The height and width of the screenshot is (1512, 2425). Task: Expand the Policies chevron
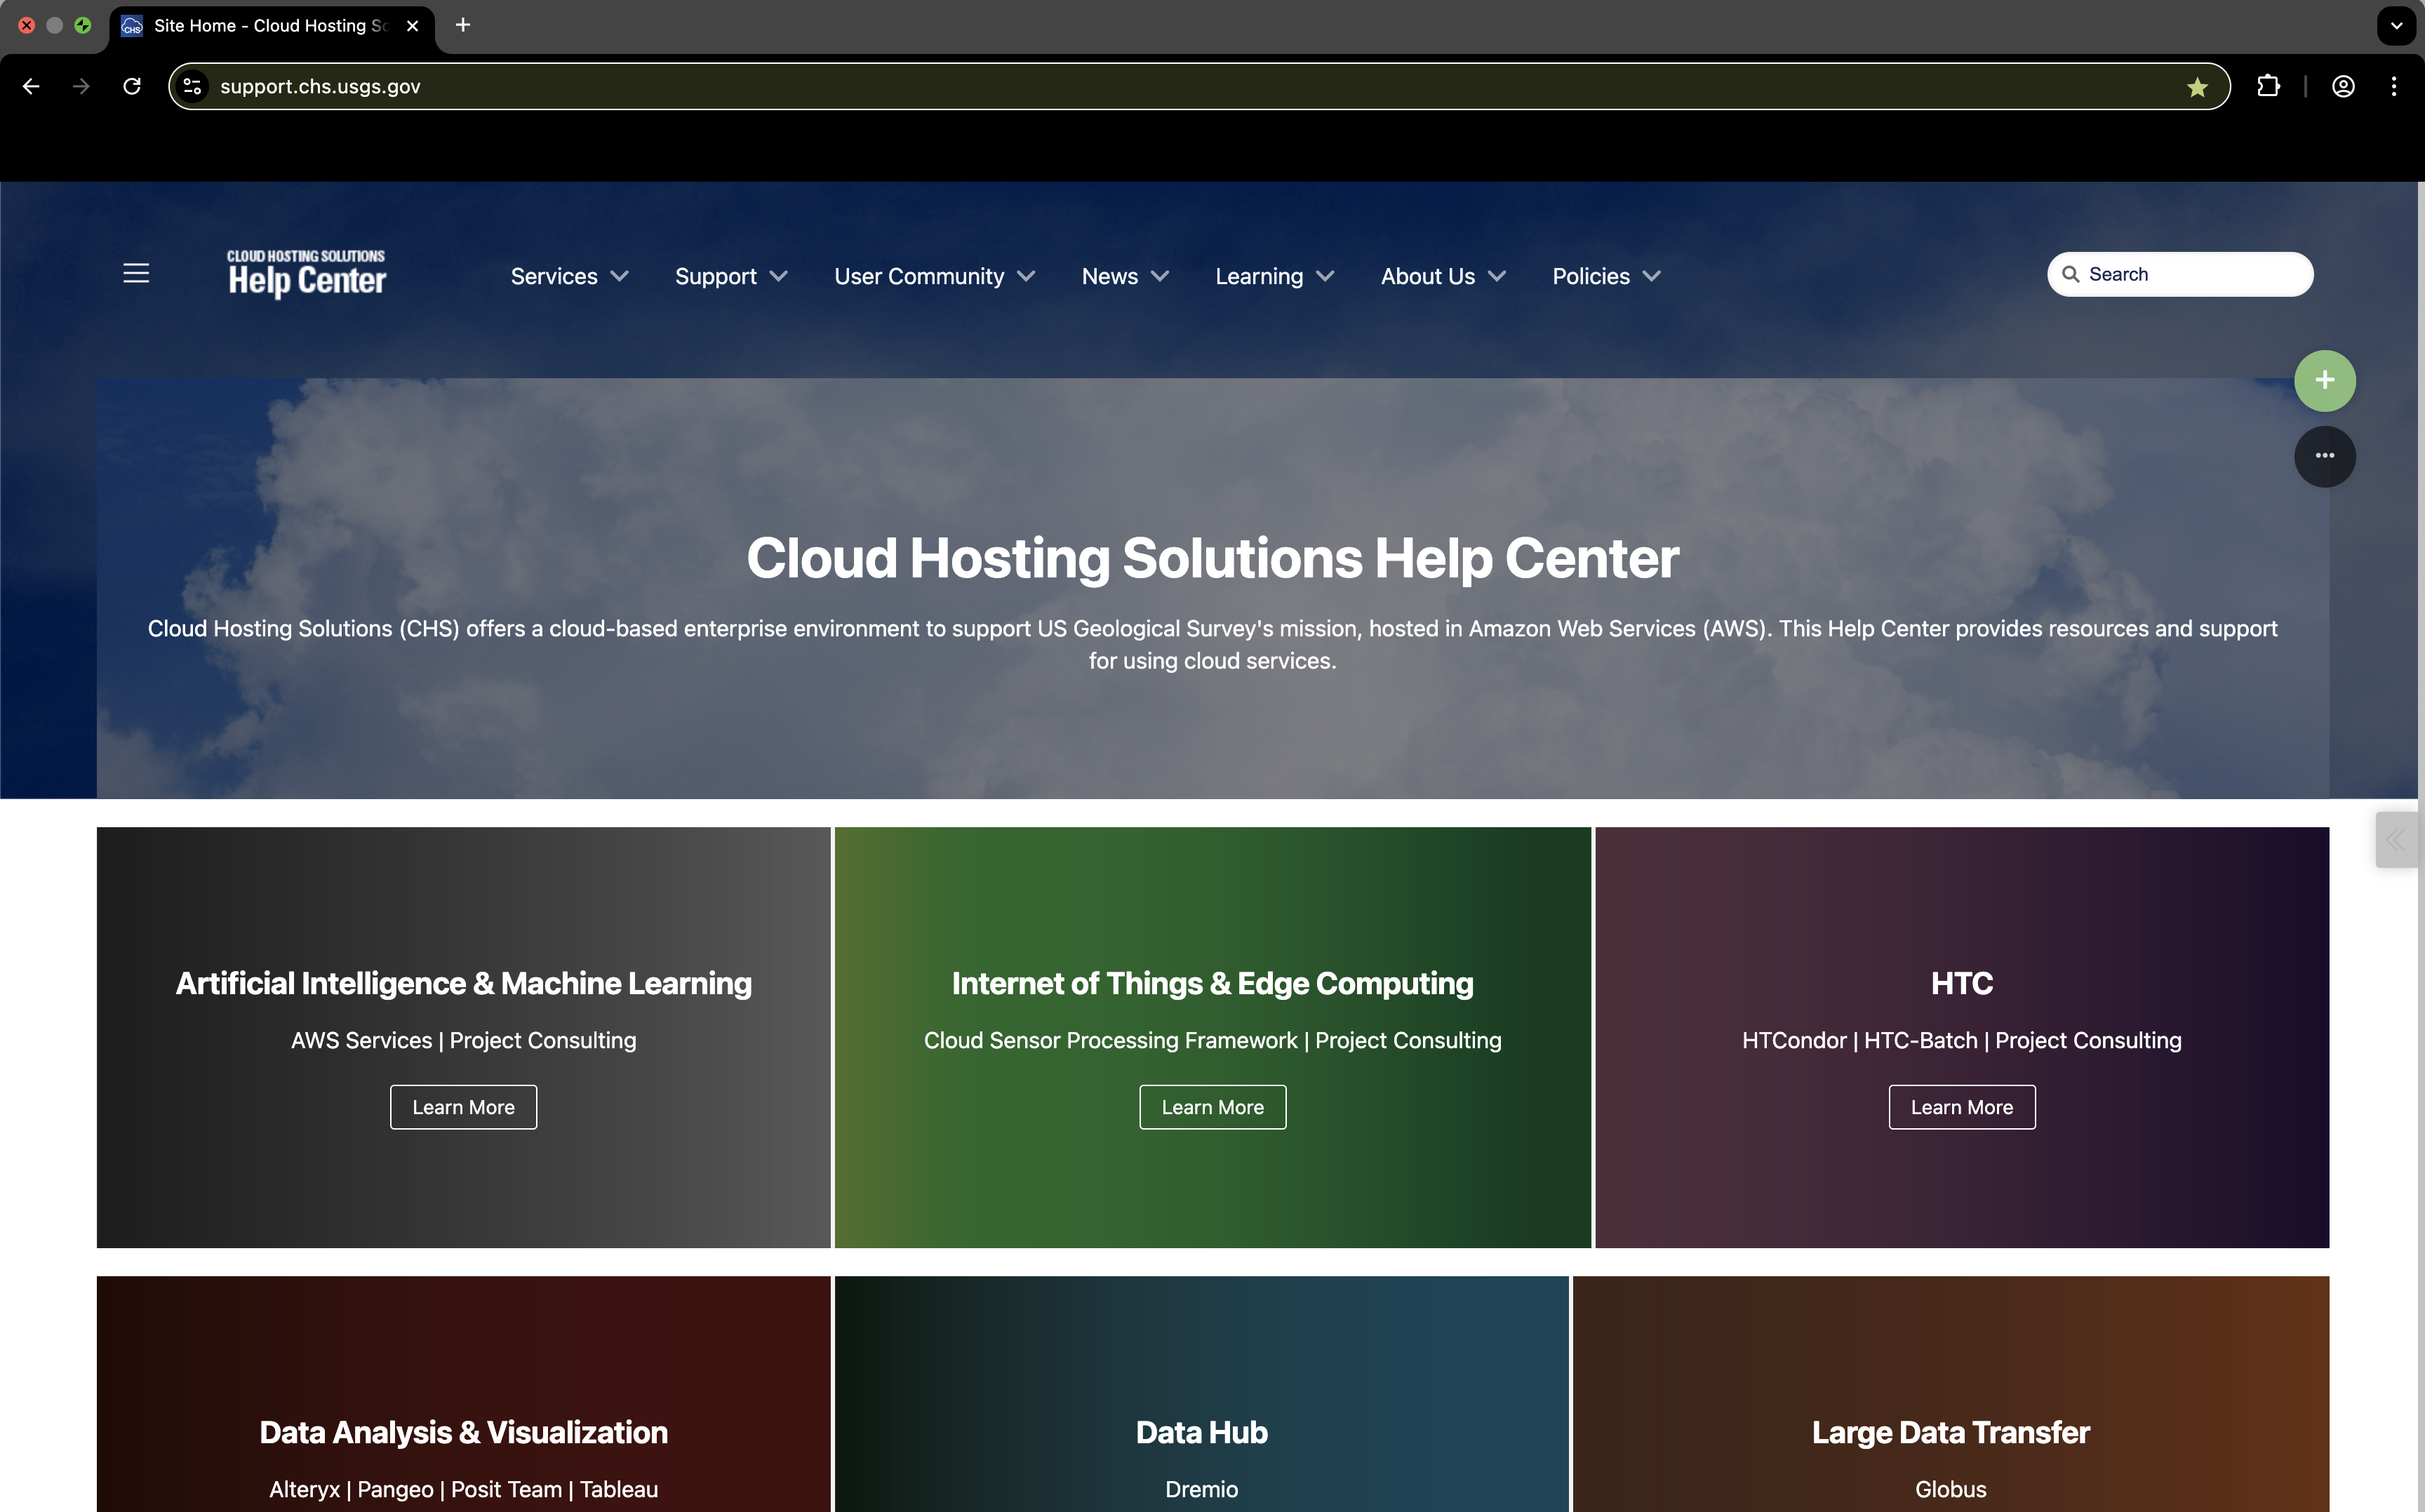(1652, 276)
